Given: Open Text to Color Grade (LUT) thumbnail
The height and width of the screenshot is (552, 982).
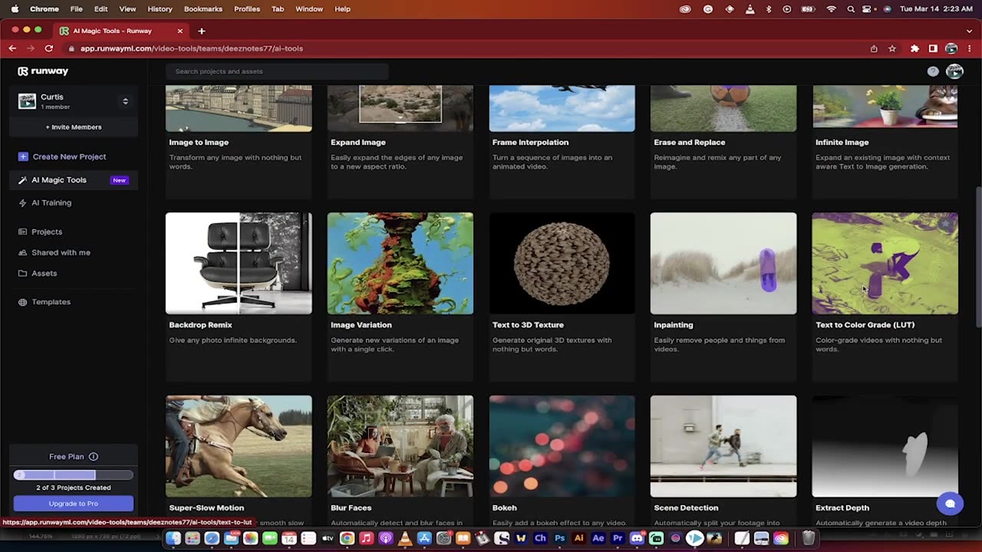Looking at the screenshot, I should tap(885, 263).
